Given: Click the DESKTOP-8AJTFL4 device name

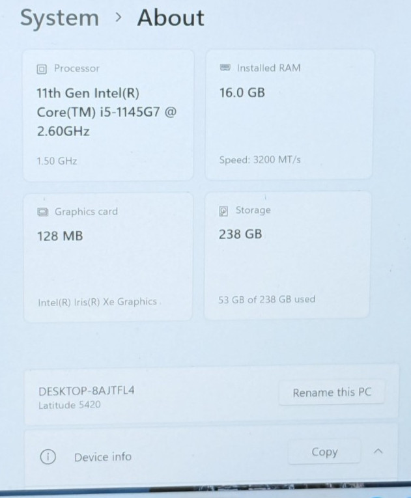Looking at the screenshot, I should click(x=87, y=391).
